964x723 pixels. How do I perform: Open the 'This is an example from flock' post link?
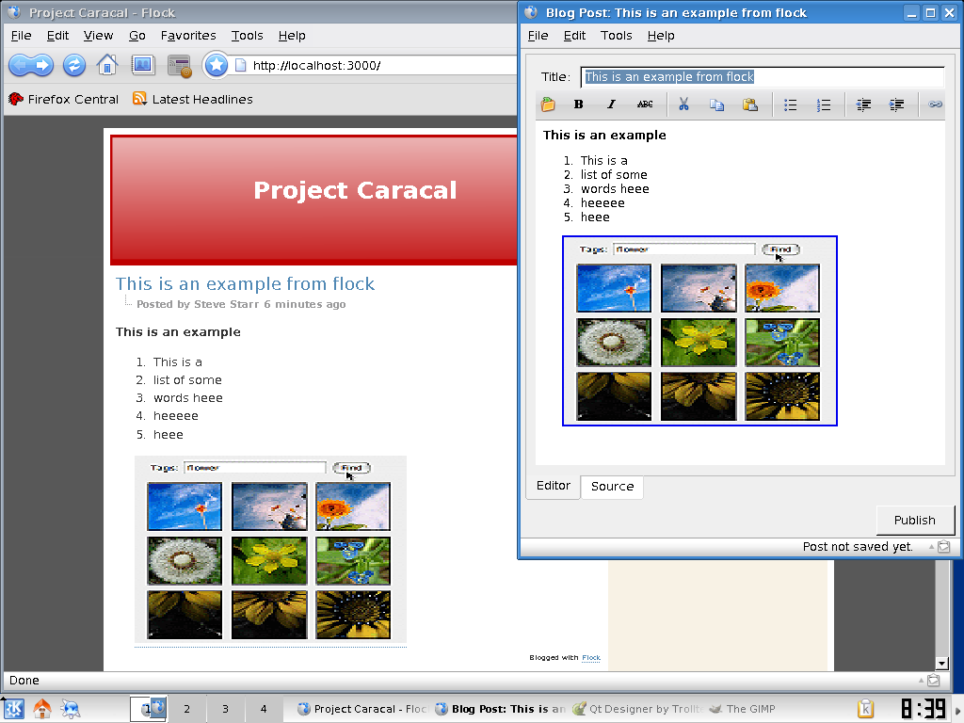(245, 283)
